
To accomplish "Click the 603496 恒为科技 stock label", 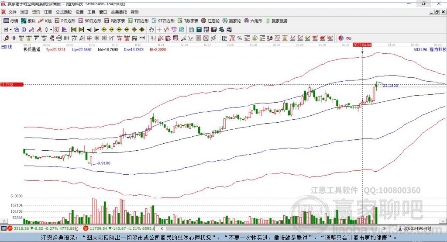I will point(430,50).
